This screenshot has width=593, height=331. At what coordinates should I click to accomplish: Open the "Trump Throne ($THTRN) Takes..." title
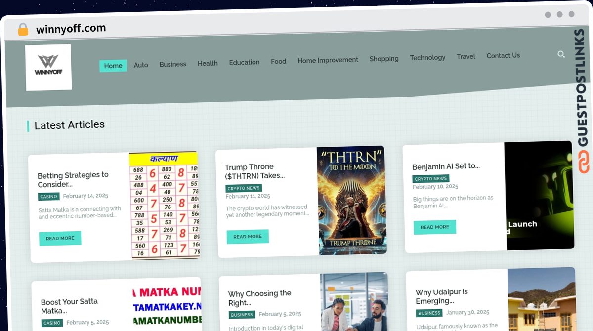point(255,171)
